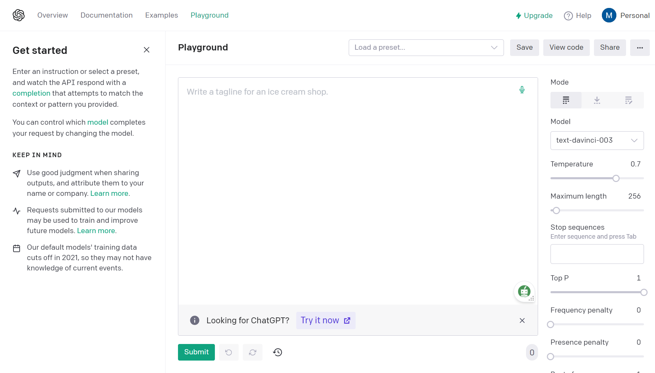Click the OpenAI logo
This screenshot has height=373, width=655.
pyautogui.click(x=19, y=15)
